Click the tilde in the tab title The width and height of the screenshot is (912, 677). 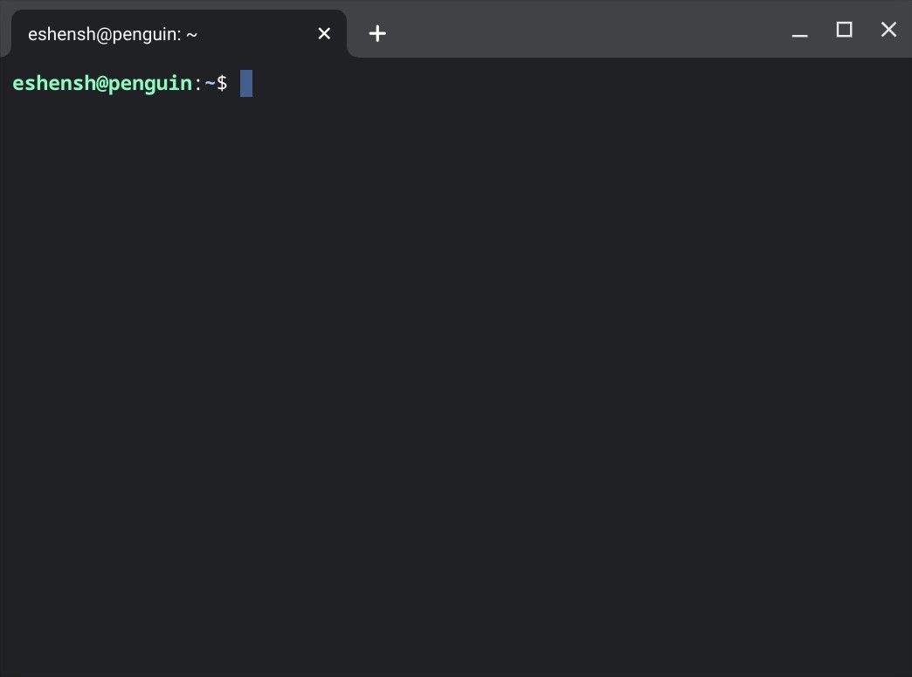point(192,35)
